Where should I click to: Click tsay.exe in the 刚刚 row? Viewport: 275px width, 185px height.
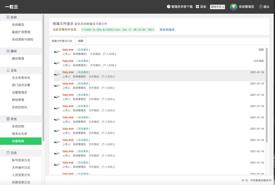(x=68, y=50)
